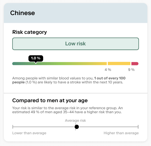
Task: Click the Chinese card header
Action: click(75, 13)
